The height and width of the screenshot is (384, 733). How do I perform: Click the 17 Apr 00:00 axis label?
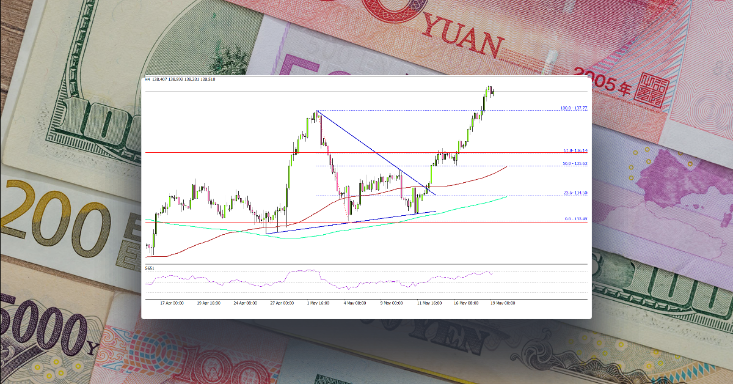172,303
